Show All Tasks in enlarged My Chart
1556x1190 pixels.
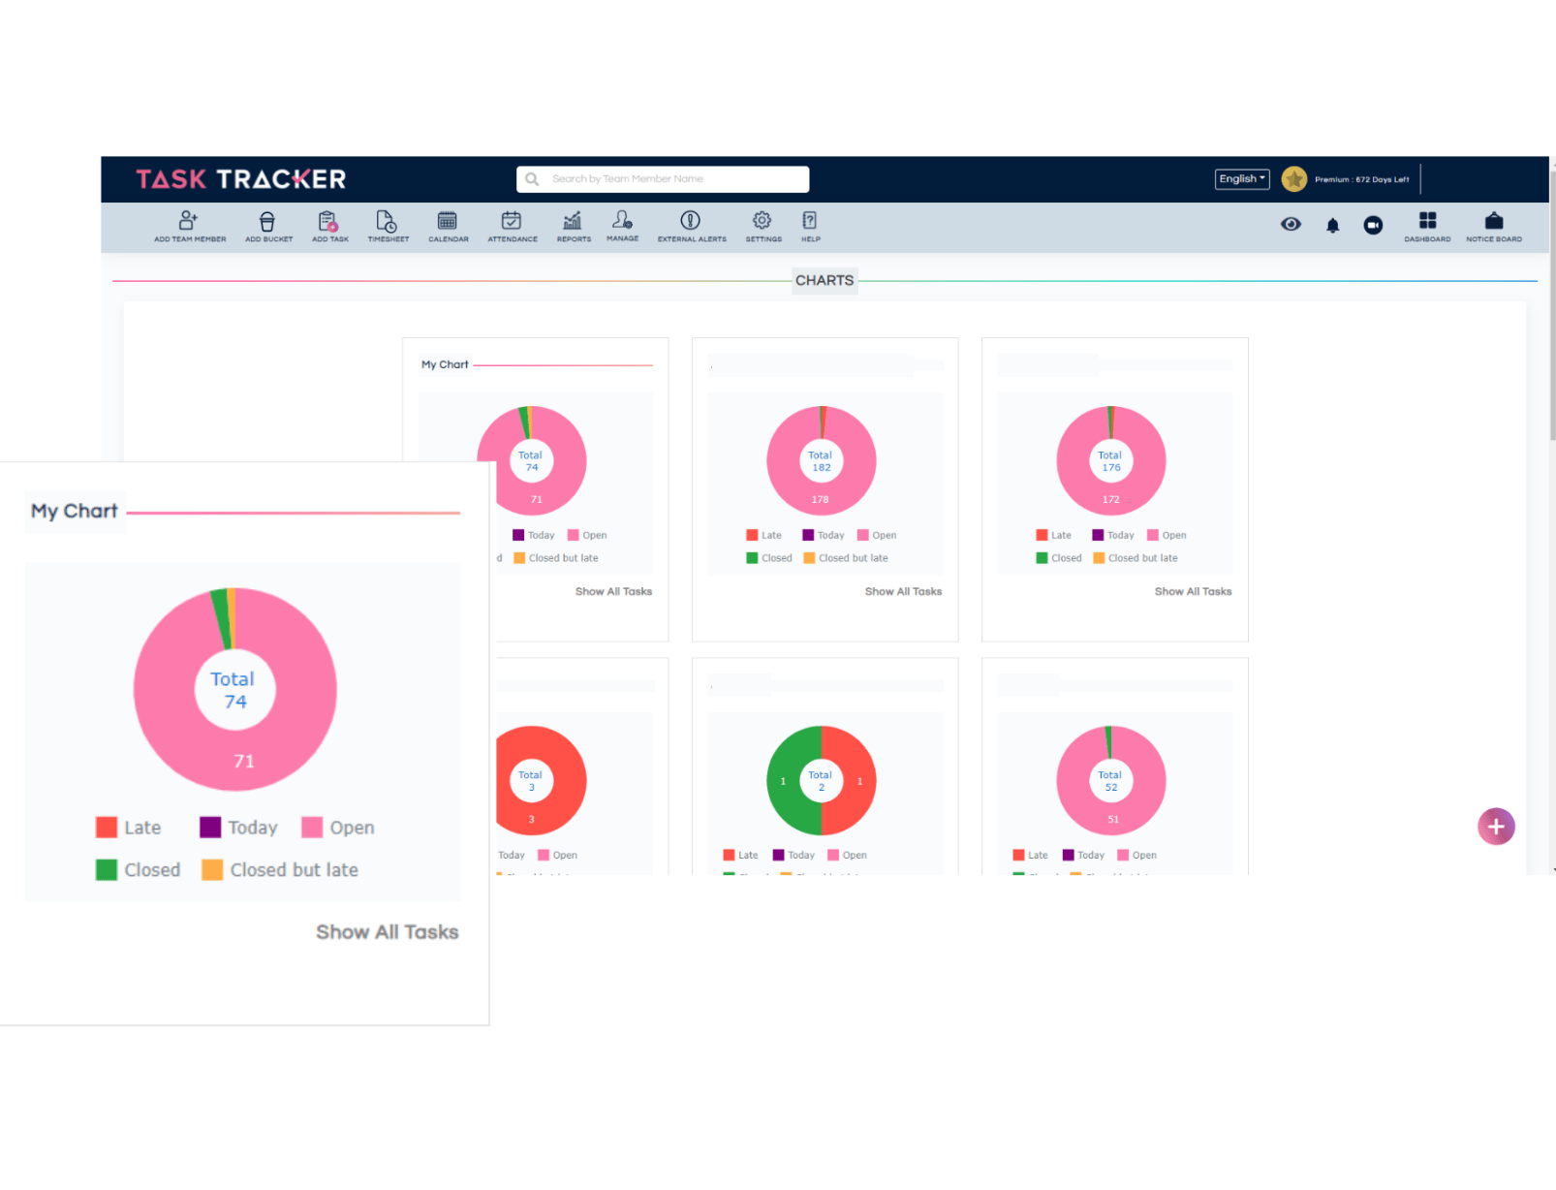[388, 932]
